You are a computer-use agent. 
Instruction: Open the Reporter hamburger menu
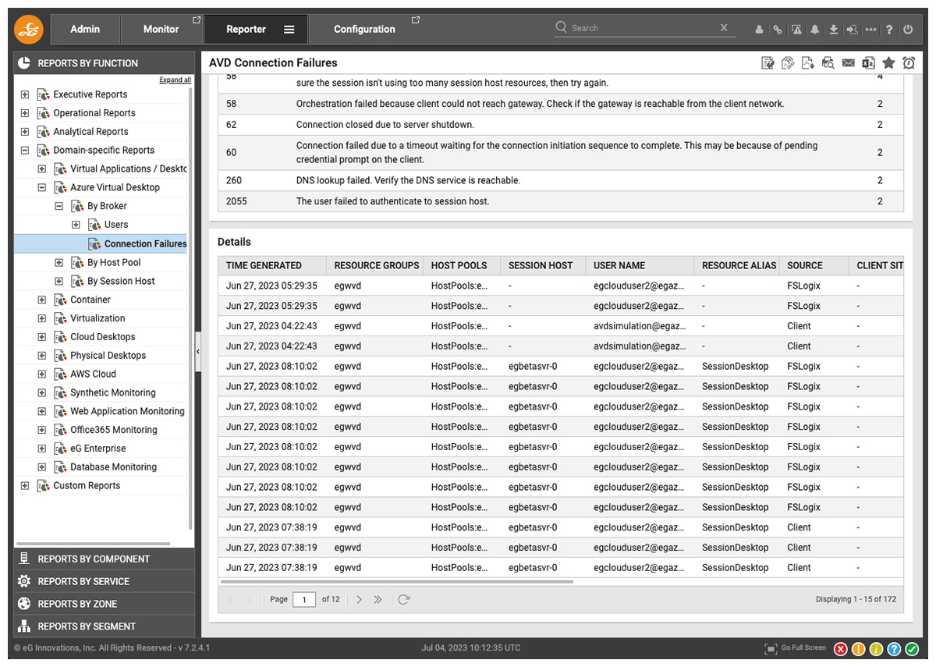(x=289, y=30)
